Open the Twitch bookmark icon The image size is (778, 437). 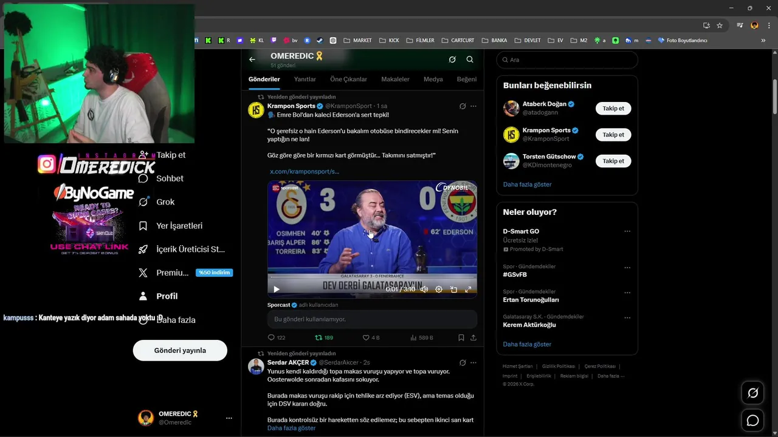click(274, 41)
